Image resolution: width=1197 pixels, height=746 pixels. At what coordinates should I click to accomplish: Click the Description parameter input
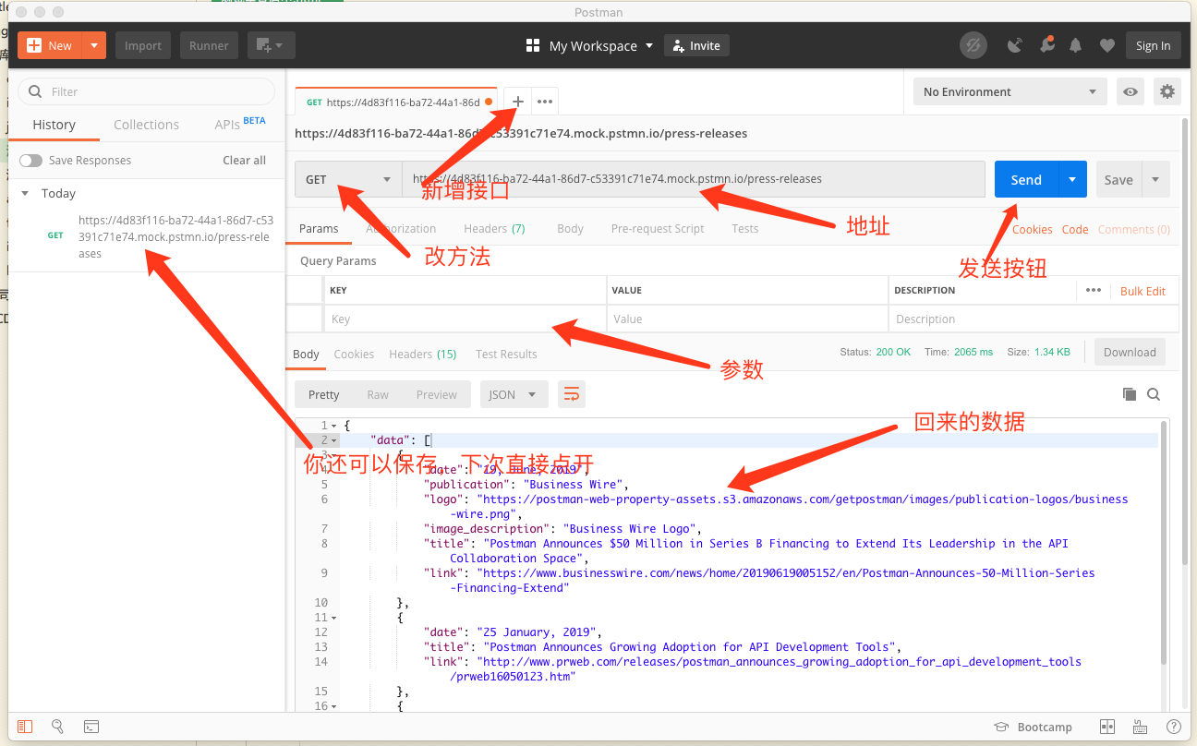1034,319
